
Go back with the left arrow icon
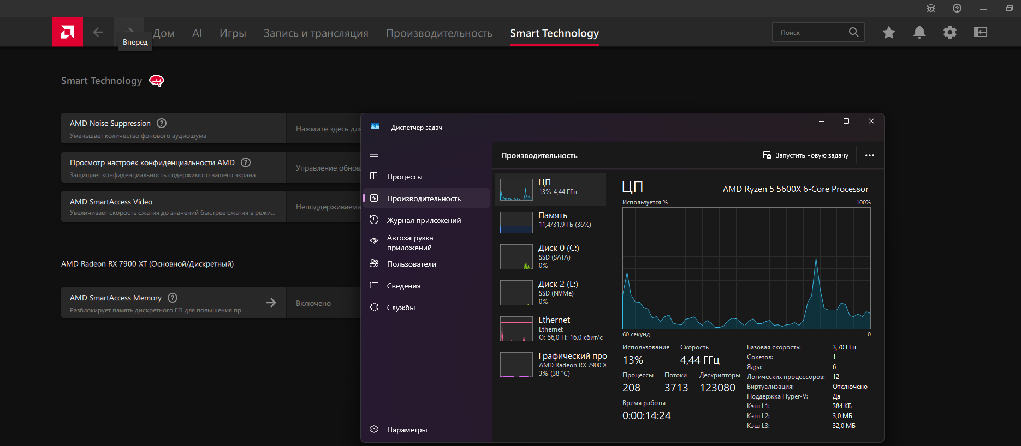pyautogui.click(x=98, y=32)
